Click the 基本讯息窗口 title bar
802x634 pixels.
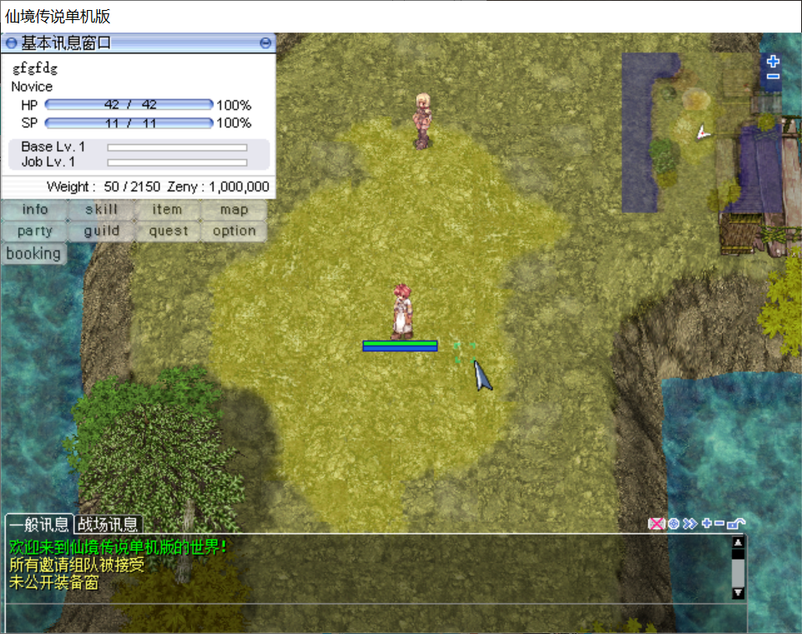tap(138, 43)
